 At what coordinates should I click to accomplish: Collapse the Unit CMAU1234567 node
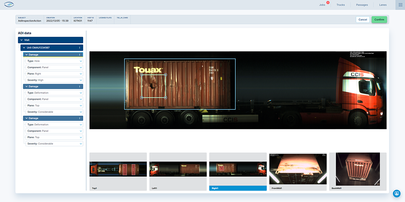[24, 48]
